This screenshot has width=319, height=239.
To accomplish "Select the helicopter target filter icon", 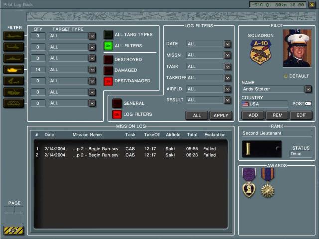I will pyautogui.click(x=13, y=47).
